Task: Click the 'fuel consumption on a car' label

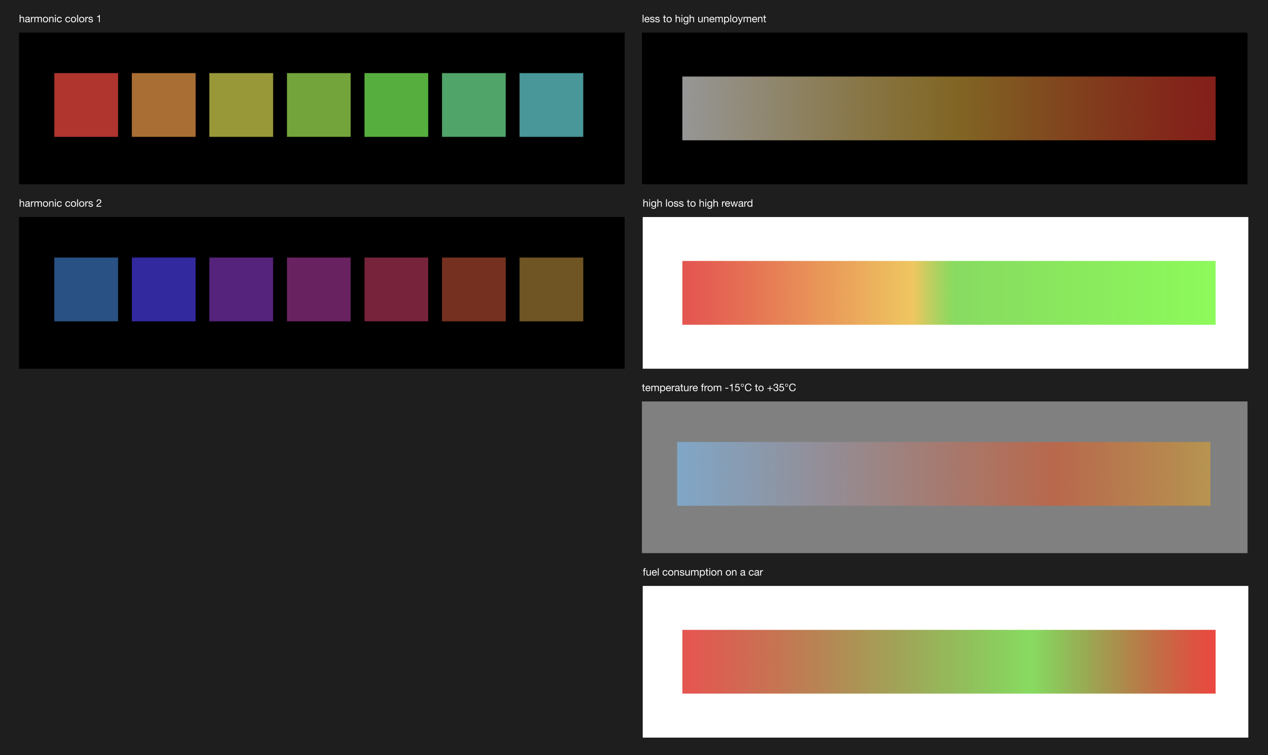Action: 702,572
